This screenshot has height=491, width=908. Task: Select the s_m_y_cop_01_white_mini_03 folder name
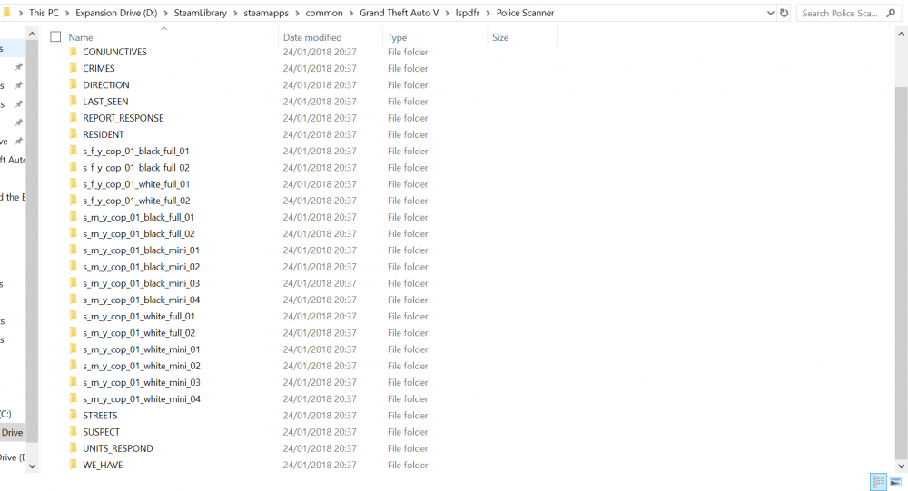142,382
